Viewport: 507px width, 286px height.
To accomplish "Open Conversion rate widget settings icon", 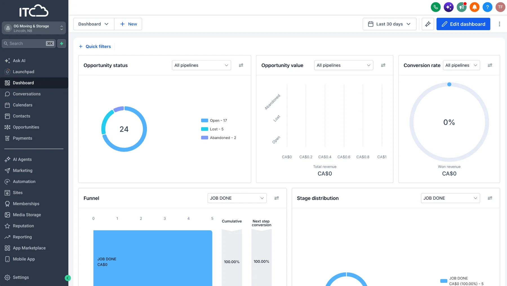I will click(x=490, y=65).
